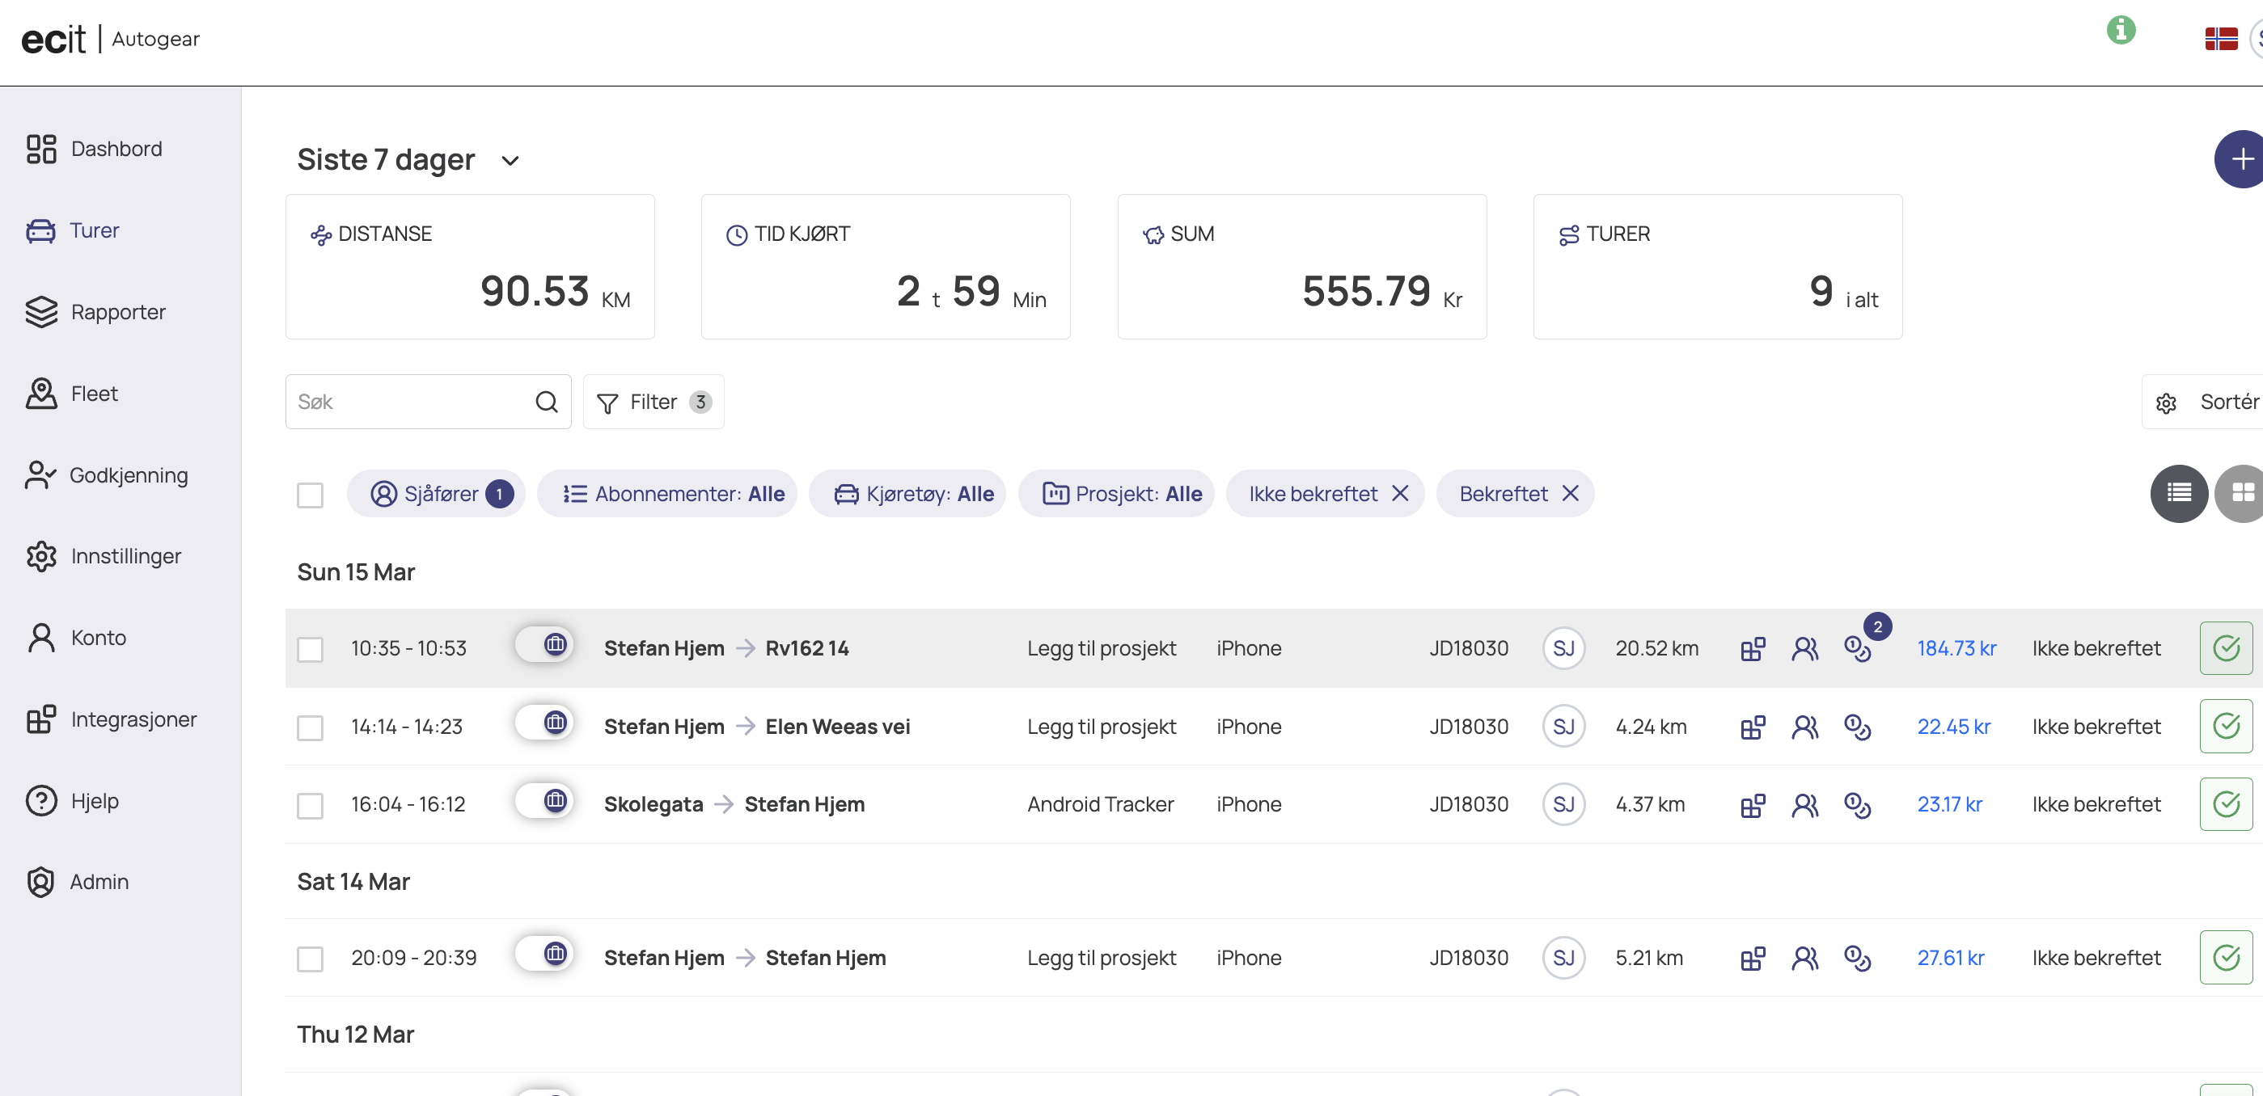
Task: Open Rapporter in the sidebar
Action: (x=118, y=312)
